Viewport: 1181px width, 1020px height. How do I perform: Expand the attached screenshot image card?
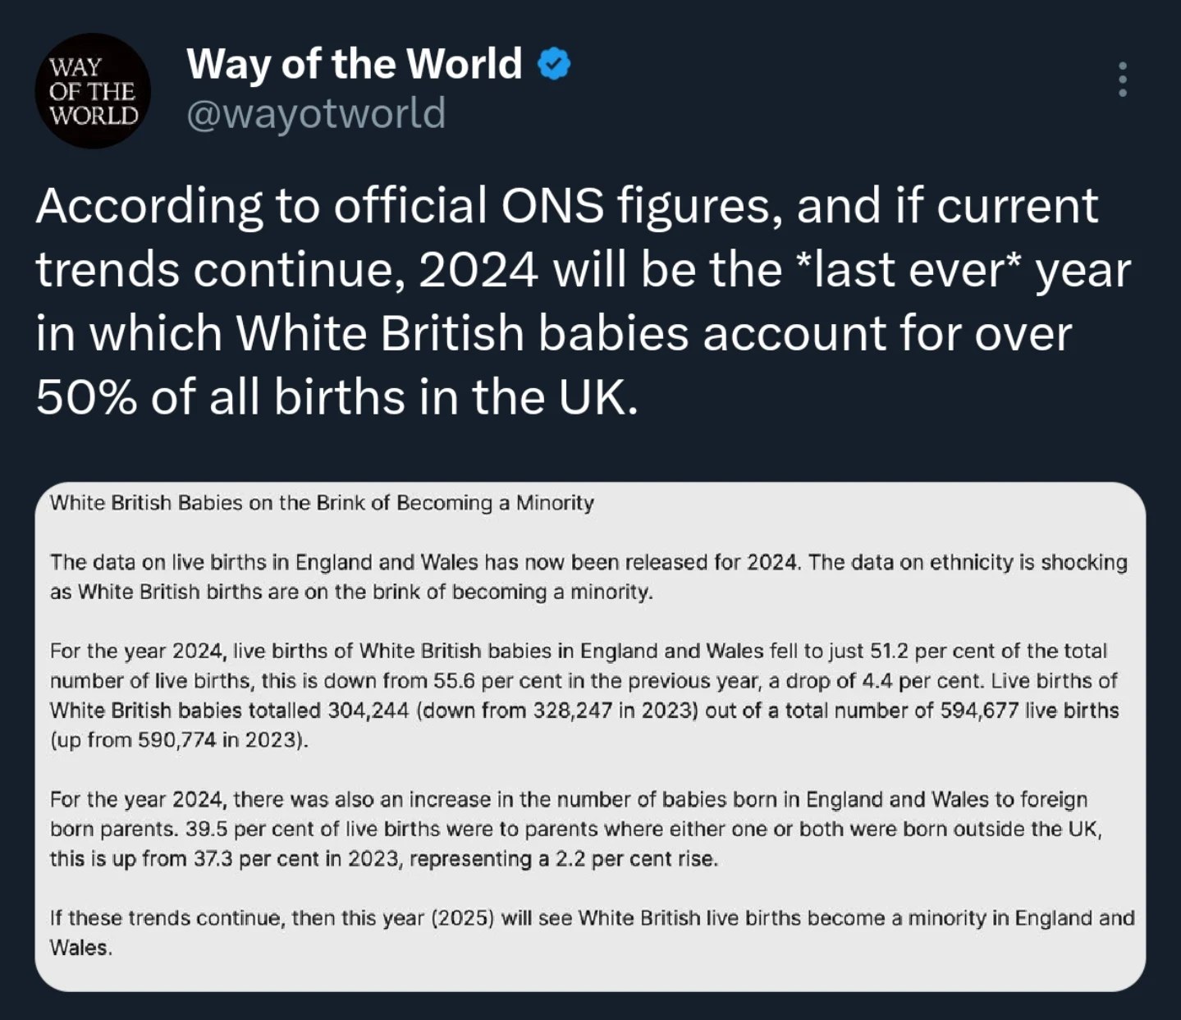coord(590,736)
